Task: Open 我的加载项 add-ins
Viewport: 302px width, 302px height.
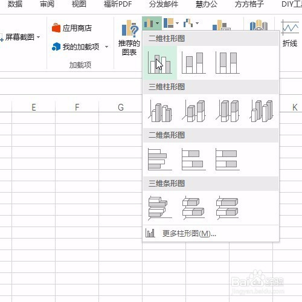Action: click(x=75, y=47)
